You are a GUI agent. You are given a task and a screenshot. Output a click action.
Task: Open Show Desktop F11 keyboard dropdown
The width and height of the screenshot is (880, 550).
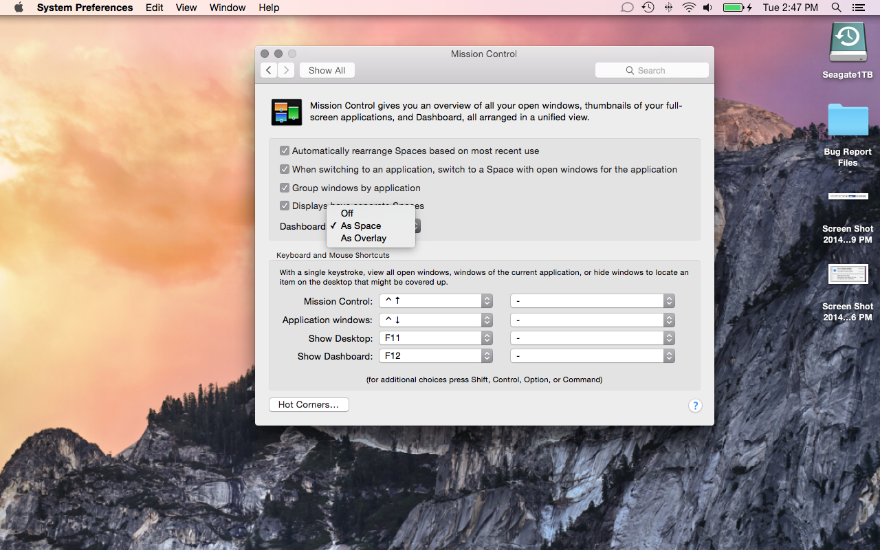[437, 338]
